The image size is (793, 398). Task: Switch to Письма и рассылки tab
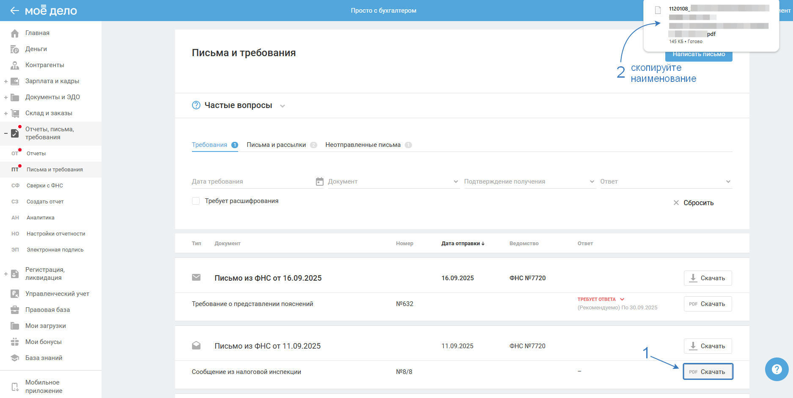(276, 145)
